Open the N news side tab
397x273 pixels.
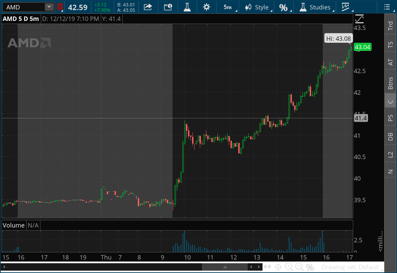(x=390, y=172)
